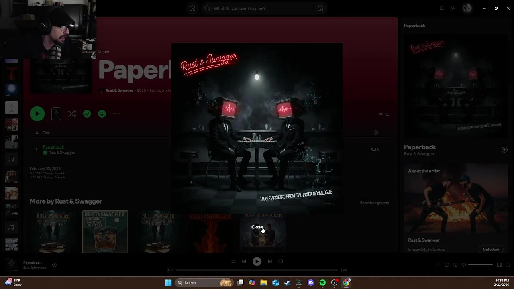This screenshot has width=514, height=289.
Task: Click the duration clock column header
Action: [376, 133]
